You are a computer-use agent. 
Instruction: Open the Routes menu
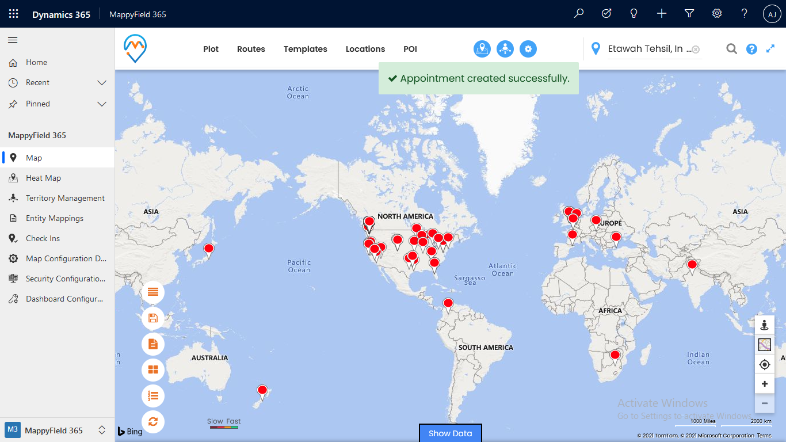coord(251,49)
